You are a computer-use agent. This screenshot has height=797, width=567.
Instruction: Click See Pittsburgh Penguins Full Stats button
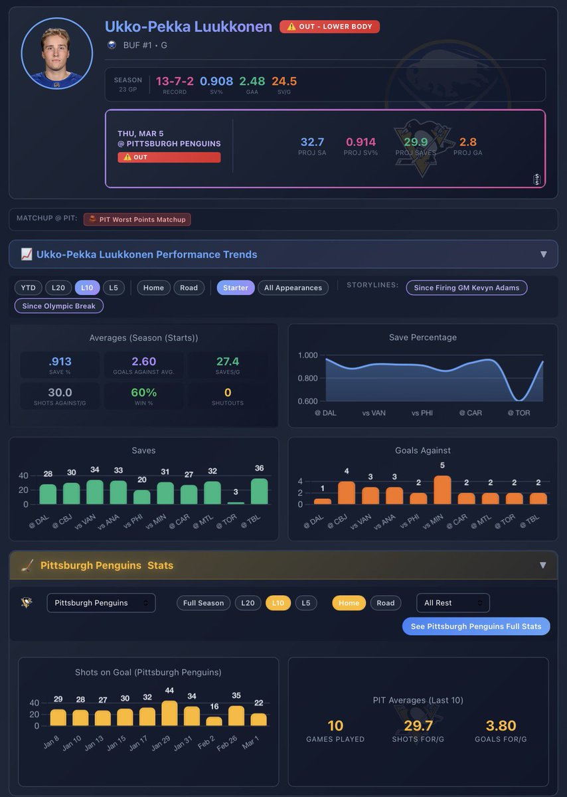[x=476, y=626]
